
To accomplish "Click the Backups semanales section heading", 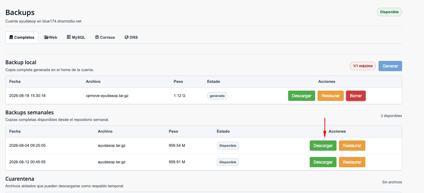I will coord(29,113).
